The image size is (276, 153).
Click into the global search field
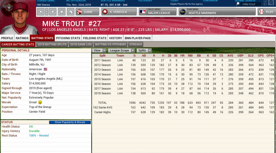click(251, 4)
